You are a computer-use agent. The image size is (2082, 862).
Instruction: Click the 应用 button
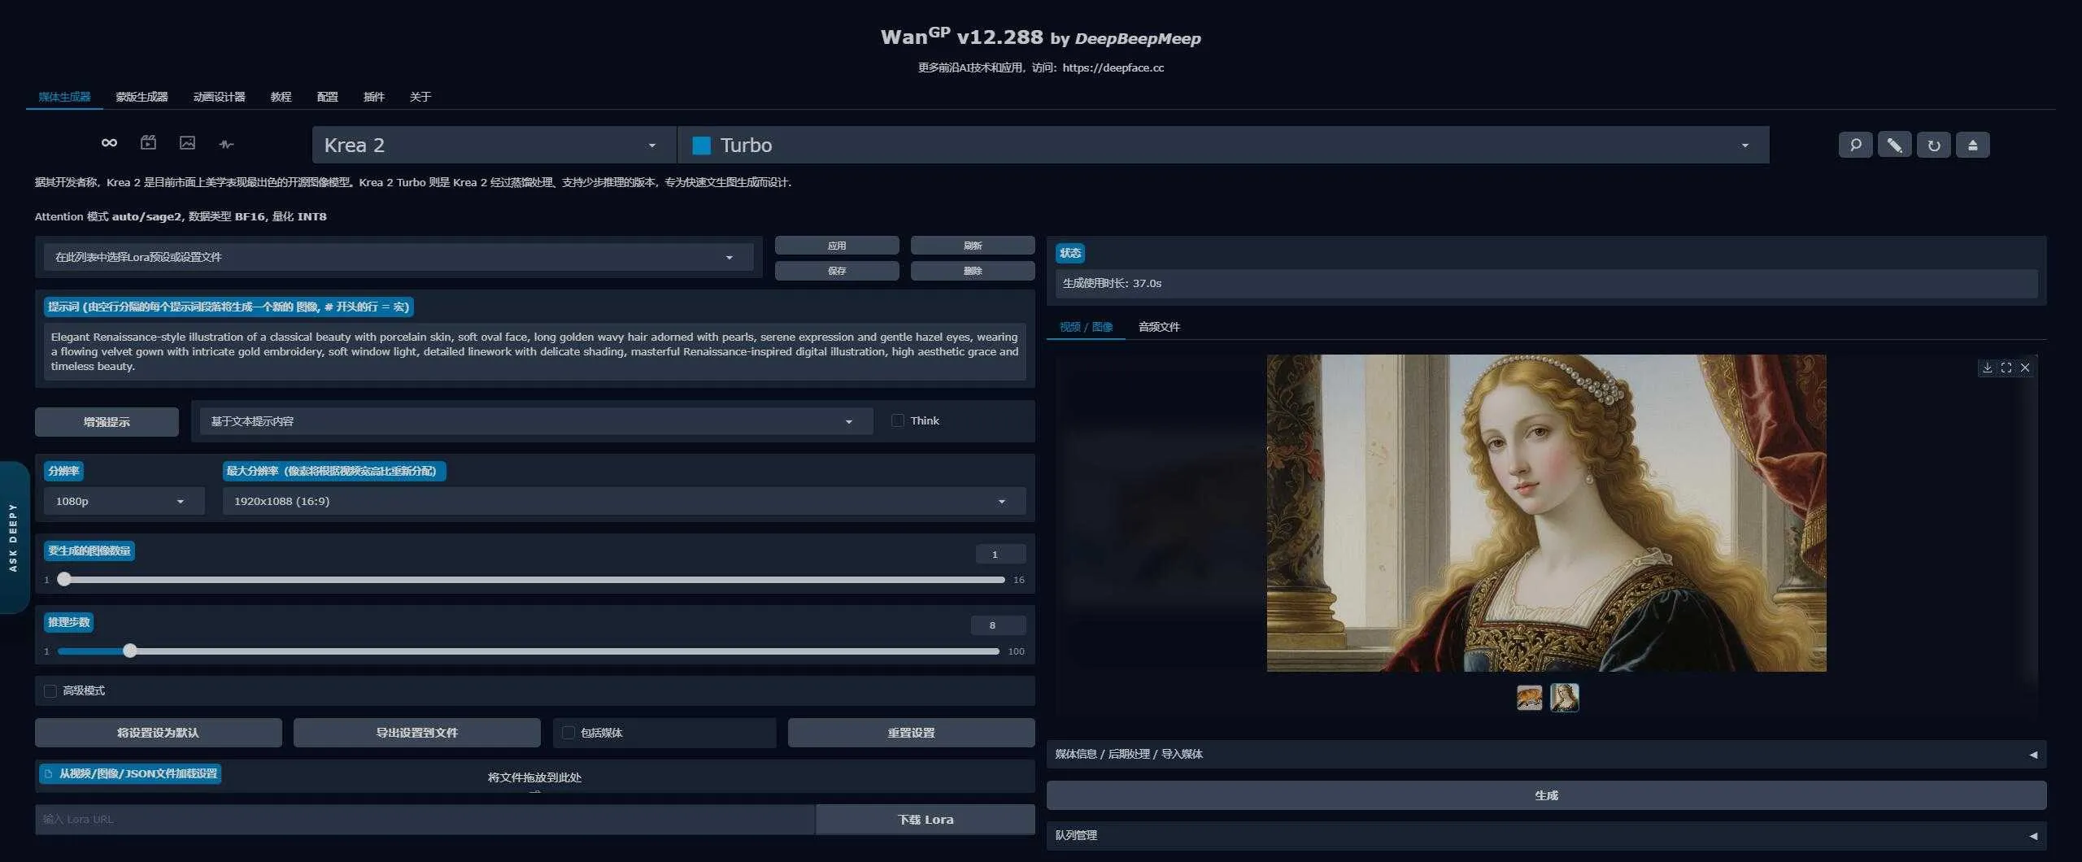pyautogui.click(x=837, y=246)
